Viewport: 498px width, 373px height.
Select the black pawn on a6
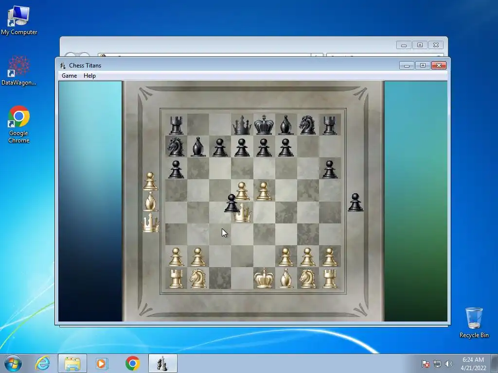[176, 170]
